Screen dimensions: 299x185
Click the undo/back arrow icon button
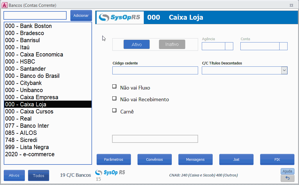point(287,178)
